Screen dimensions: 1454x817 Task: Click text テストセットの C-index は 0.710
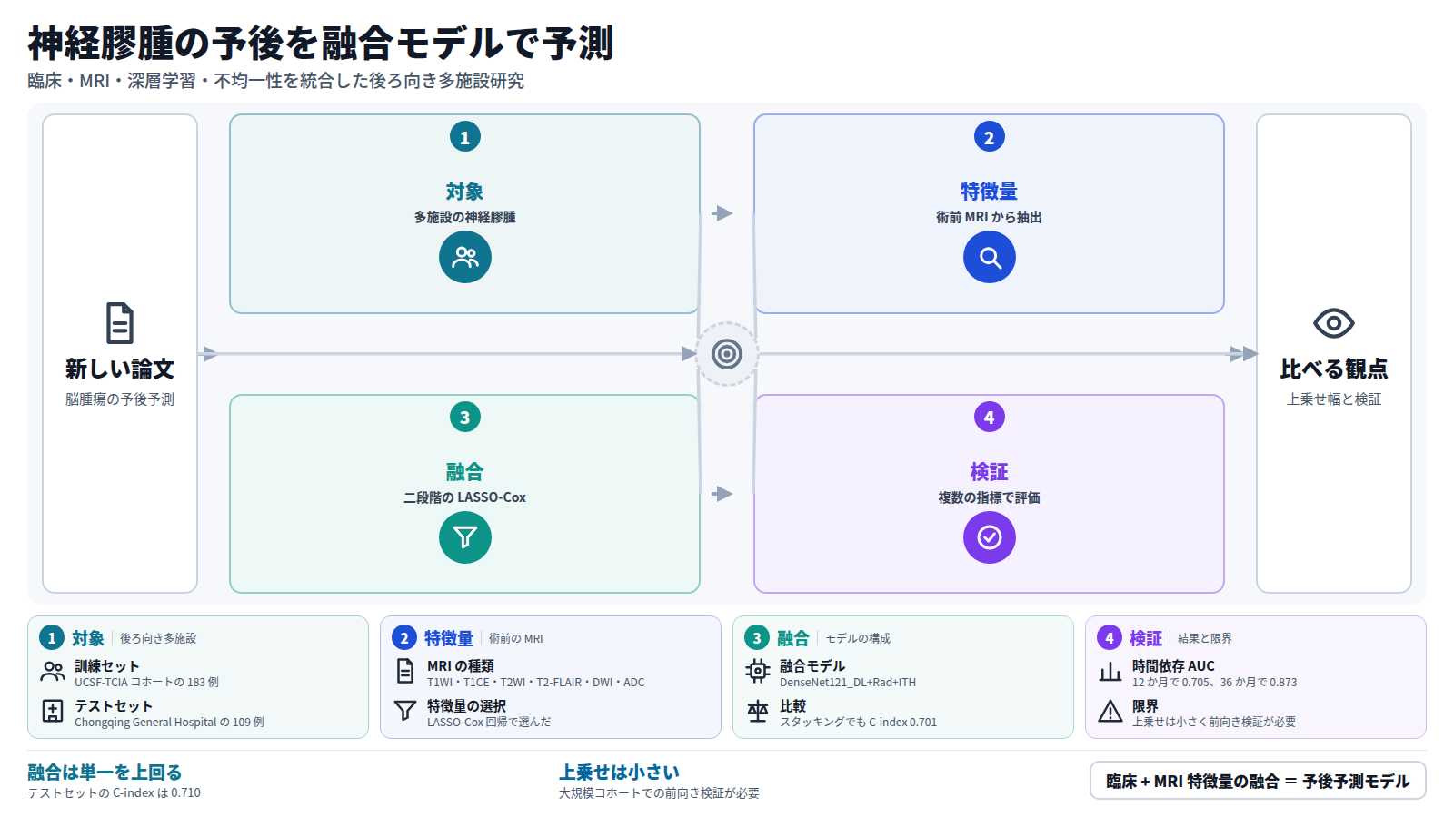[x=114, y=792]
